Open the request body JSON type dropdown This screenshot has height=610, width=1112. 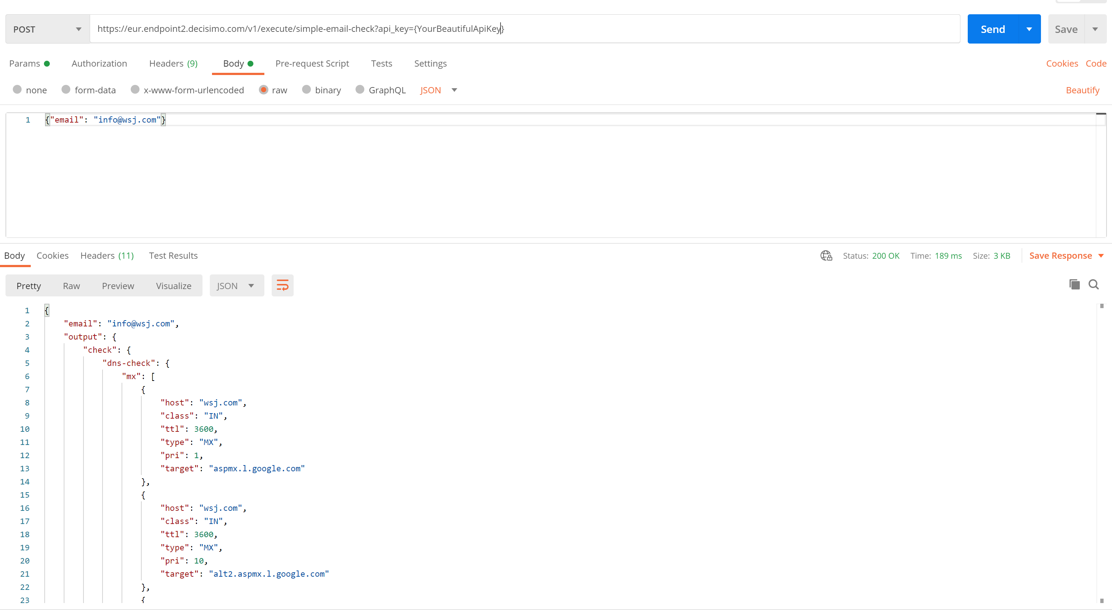[438, 90]
